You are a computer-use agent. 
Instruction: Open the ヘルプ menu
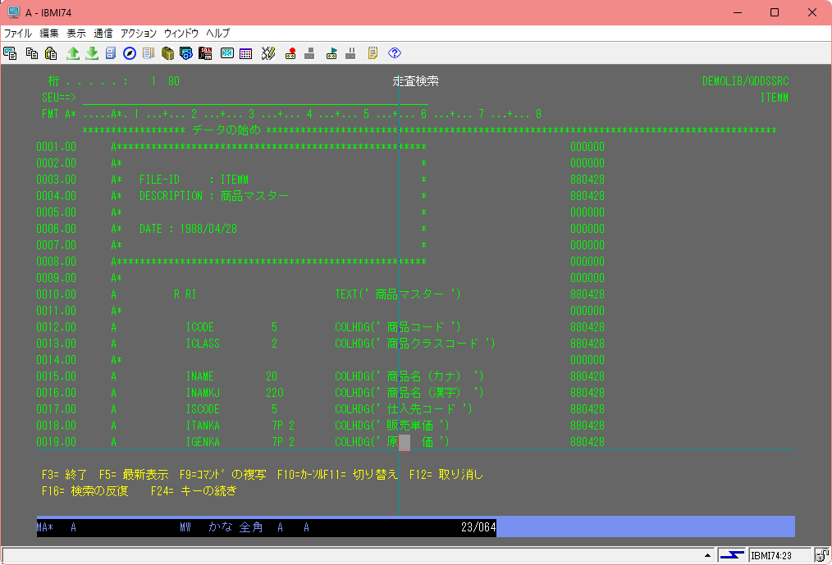click(x=217, y=33)
